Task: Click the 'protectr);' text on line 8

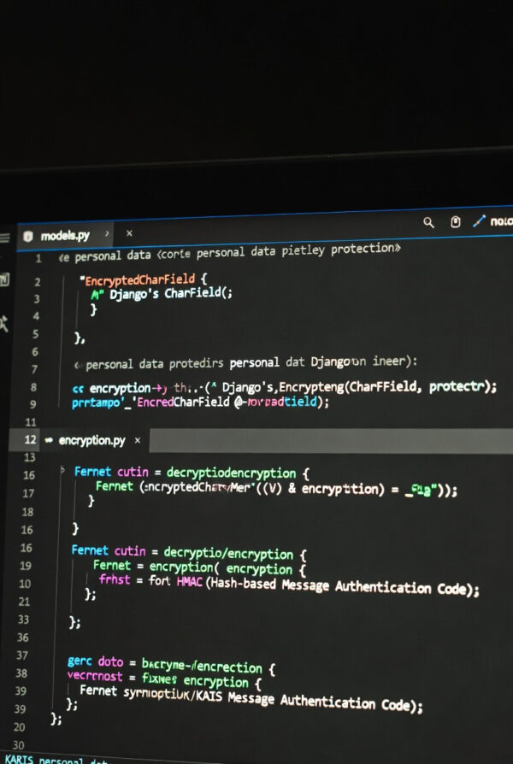Action: 463,387
